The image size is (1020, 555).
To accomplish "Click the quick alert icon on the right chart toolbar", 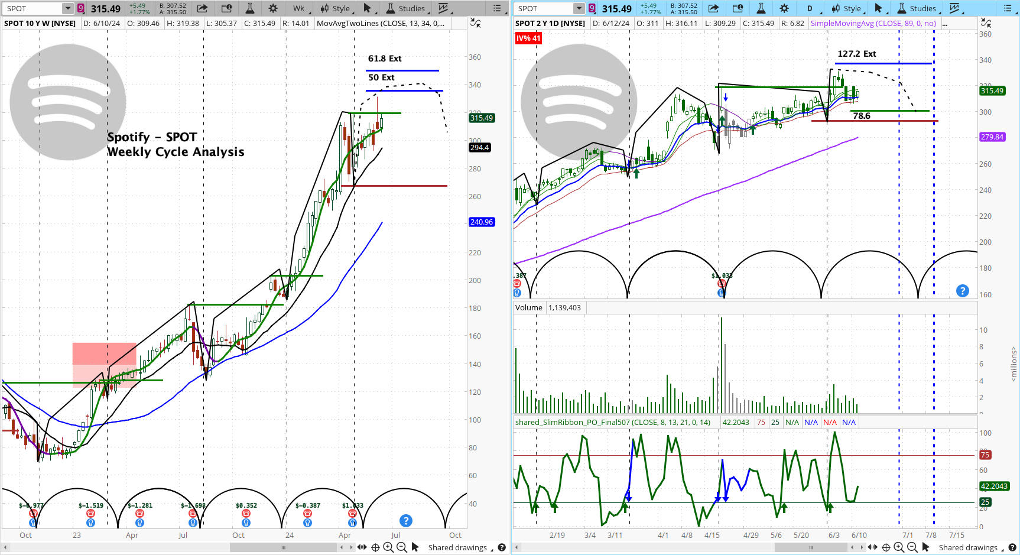I will tap(738, 8).
